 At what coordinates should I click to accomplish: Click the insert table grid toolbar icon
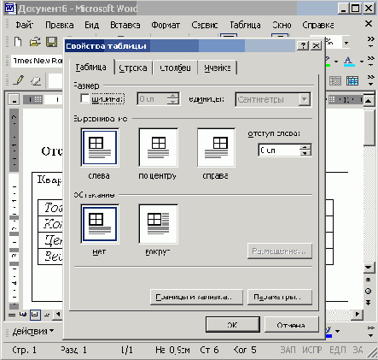352,80
